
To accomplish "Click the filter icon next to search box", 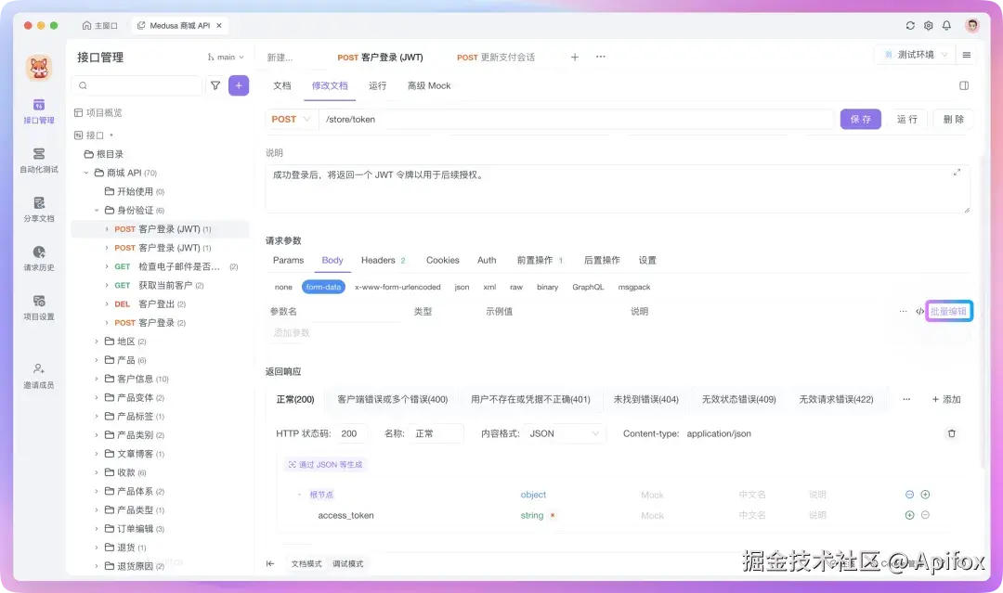I will coord(216,85).
